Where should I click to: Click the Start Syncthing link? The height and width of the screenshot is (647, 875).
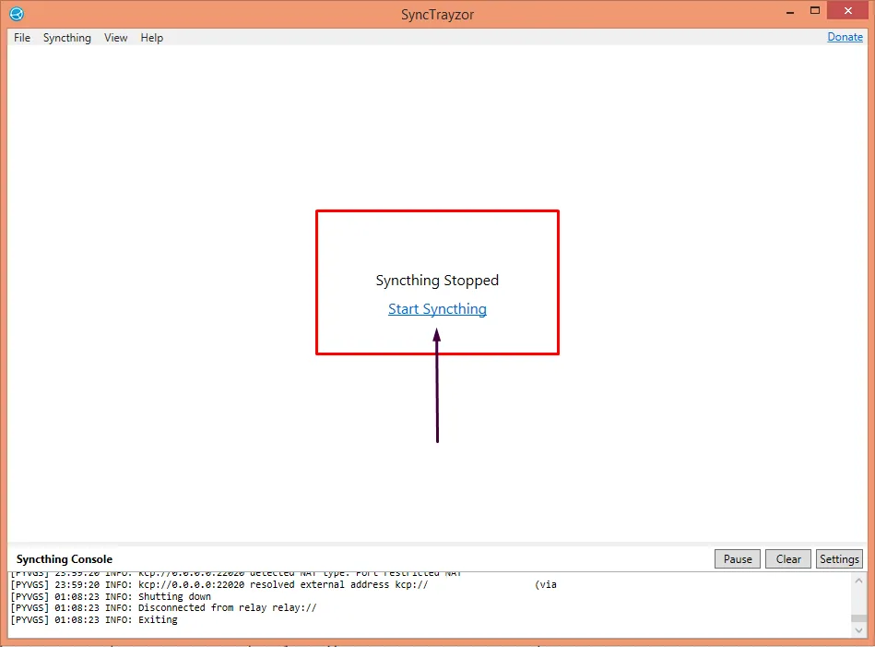437,309
